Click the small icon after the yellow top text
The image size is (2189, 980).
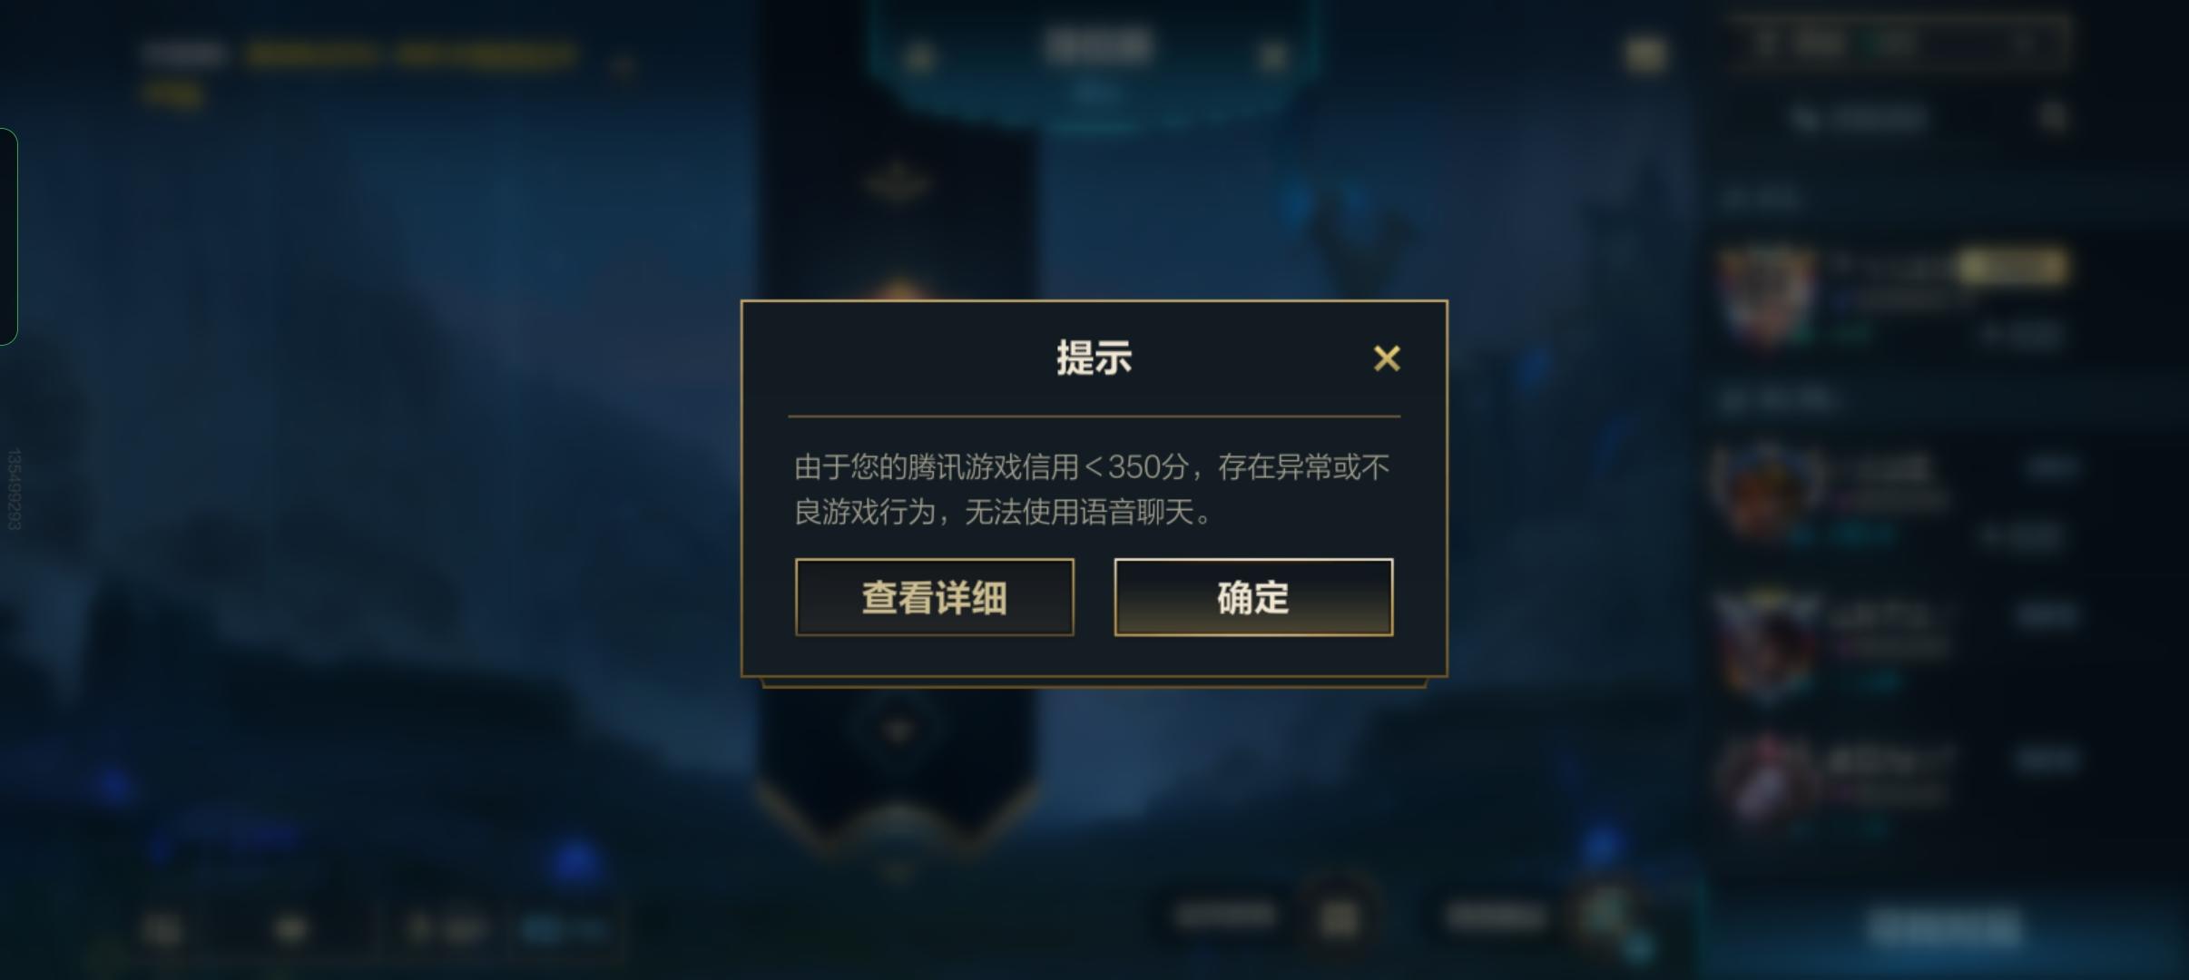[623, 65]
